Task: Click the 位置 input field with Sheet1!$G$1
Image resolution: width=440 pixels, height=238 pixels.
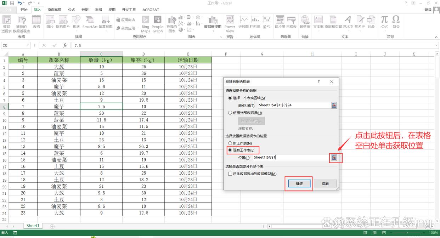Action: [x=291, y=158]
